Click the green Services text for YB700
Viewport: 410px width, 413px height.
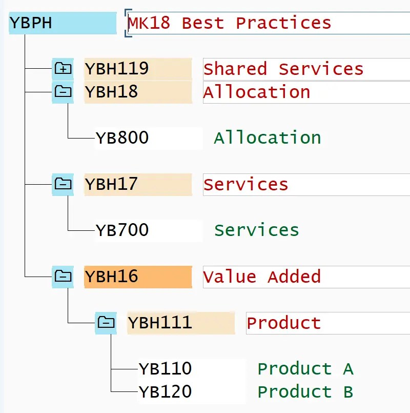[x=257, y=230]
